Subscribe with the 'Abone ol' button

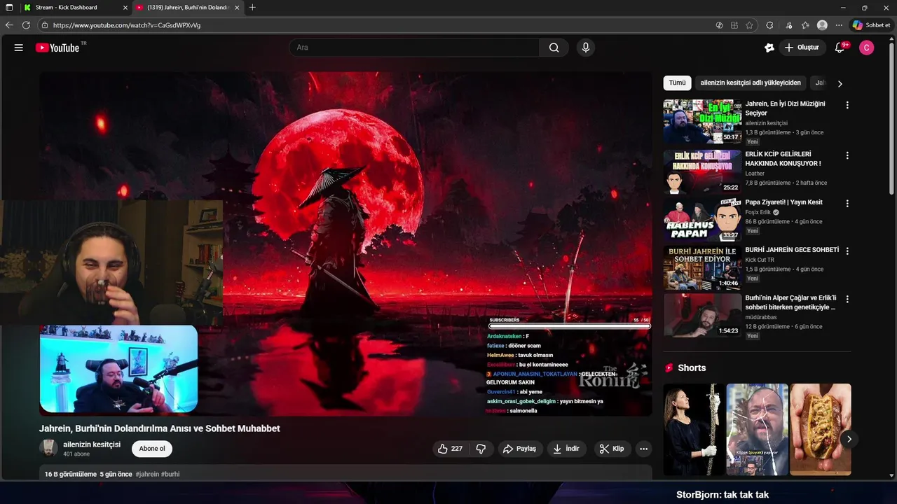[152, 449]
